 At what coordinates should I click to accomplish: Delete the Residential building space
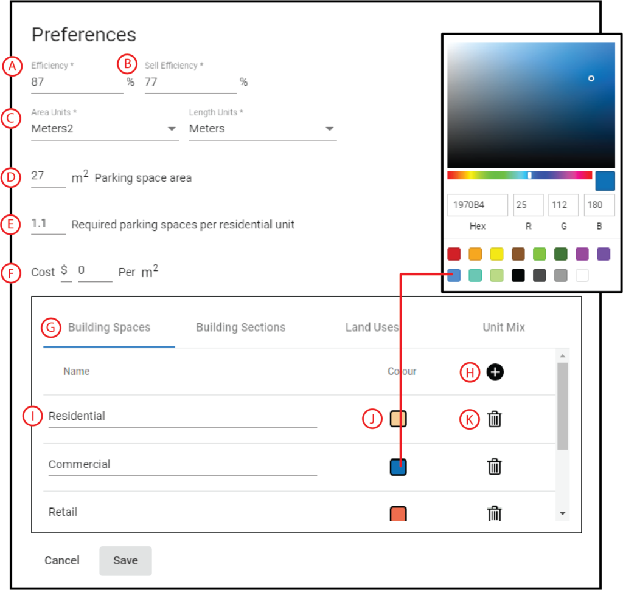[494, 419]
